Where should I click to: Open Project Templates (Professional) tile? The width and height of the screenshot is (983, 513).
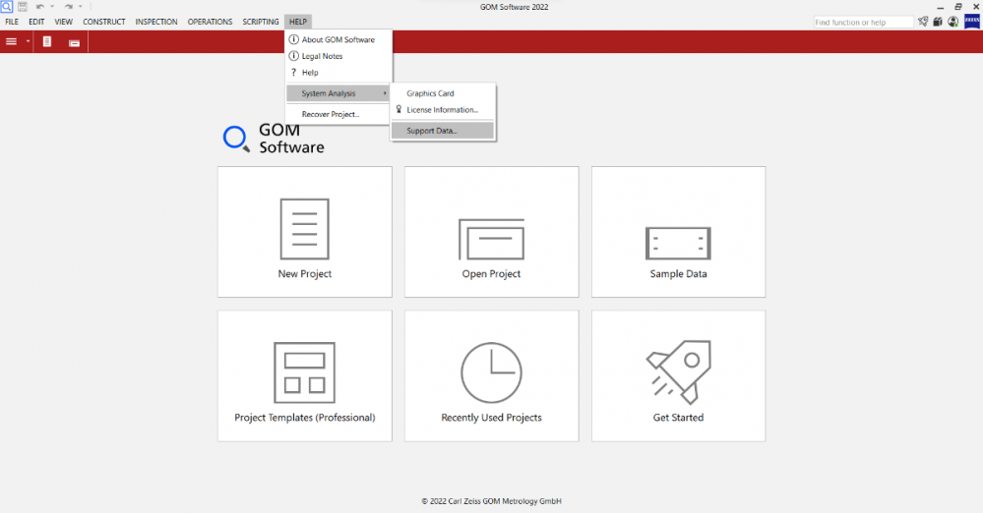(305, 375)
